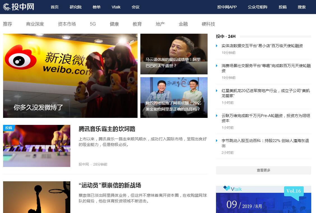Click the Vol.16 speech bubble badge
This screenshot has height=213, width=316.
(x=294, y=191)
